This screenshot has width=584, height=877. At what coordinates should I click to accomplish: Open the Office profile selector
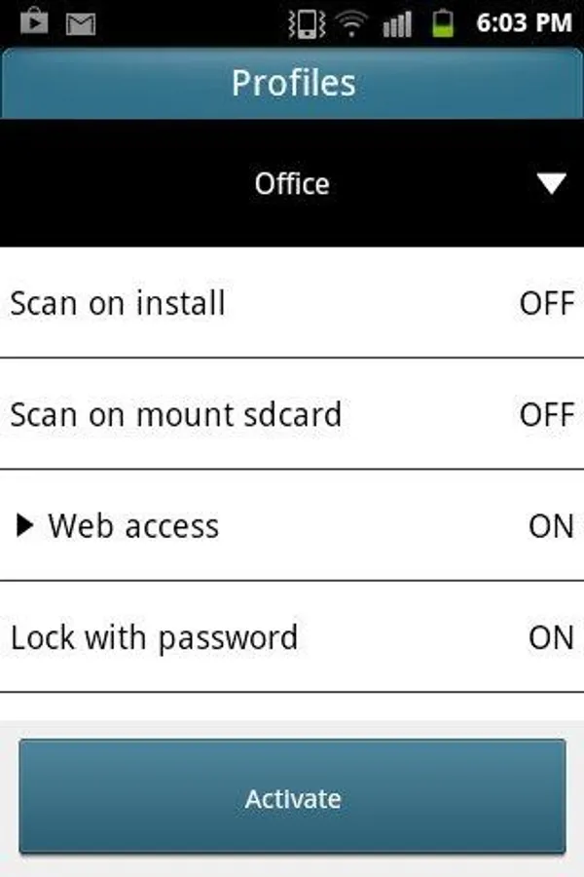coord(292,183)
